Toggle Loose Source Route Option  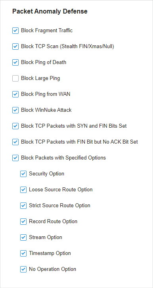23,190
